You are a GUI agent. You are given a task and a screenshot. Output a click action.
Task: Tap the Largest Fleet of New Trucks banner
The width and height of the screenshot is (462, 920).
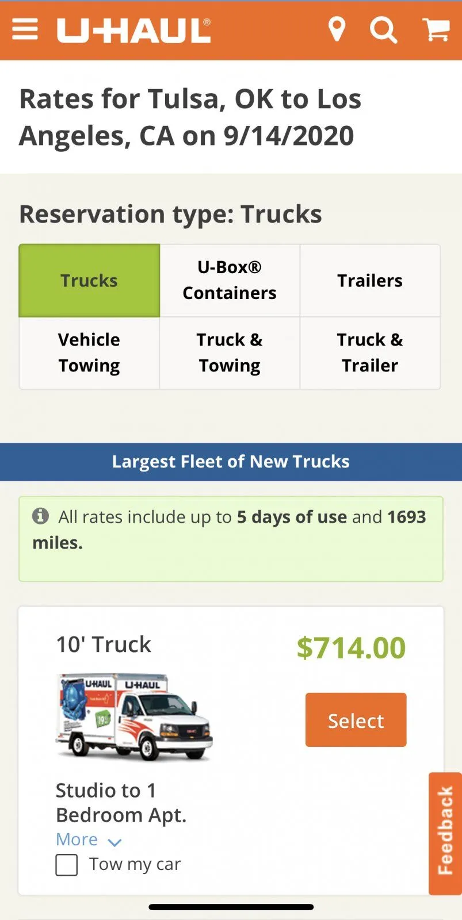pos(231,462)
